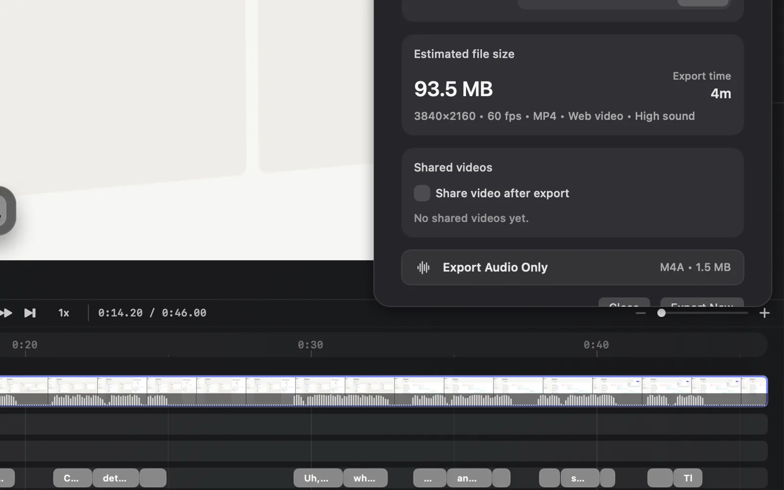
Task: Click the 0:30 mark on timeline ruler
Action: coord(311,345)
